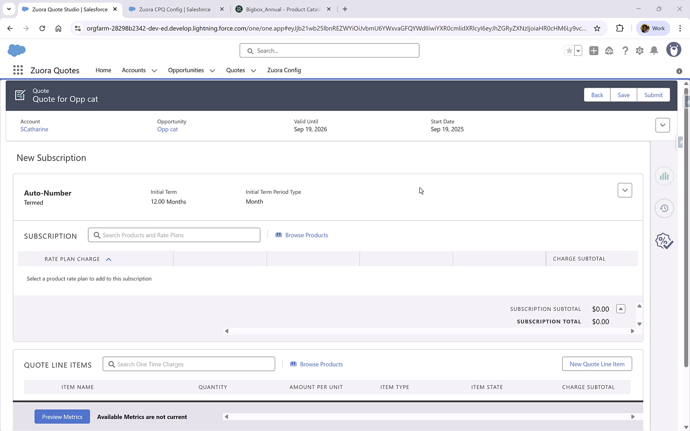Open the Opportunities menu dropdown

(x=212, y=70)
